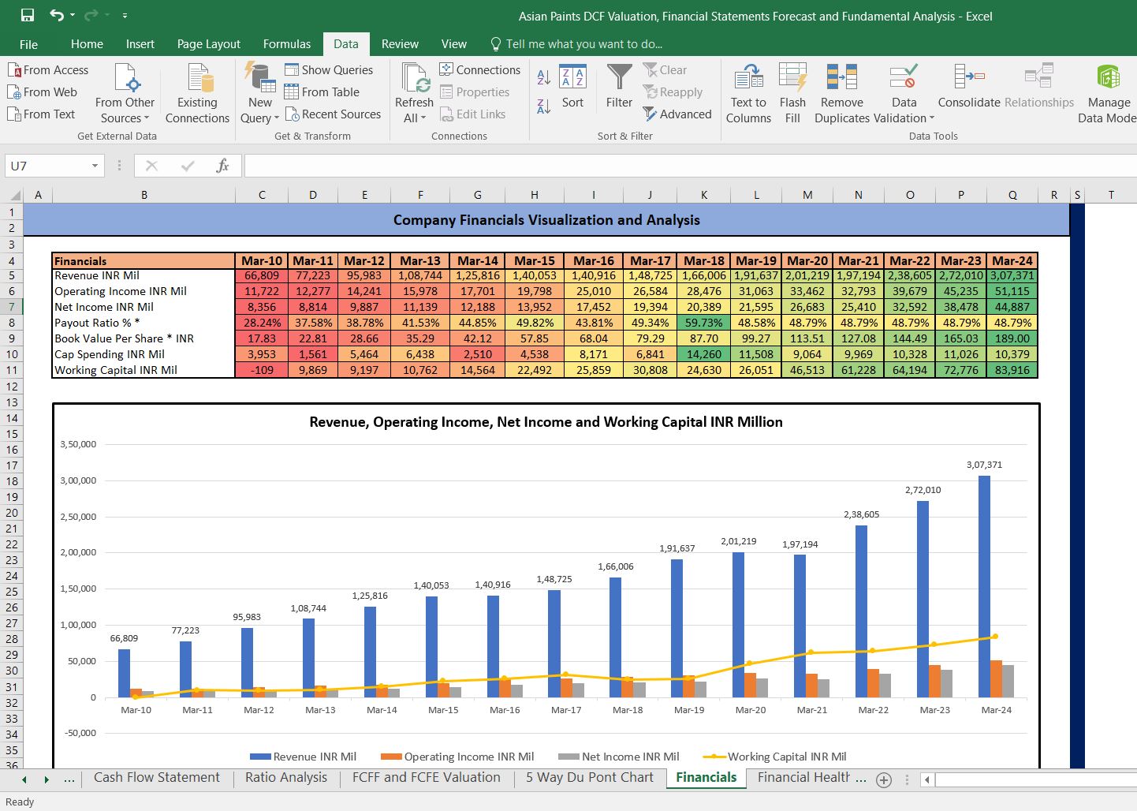
Task: Import data From Text
Action: coord(41,114)
